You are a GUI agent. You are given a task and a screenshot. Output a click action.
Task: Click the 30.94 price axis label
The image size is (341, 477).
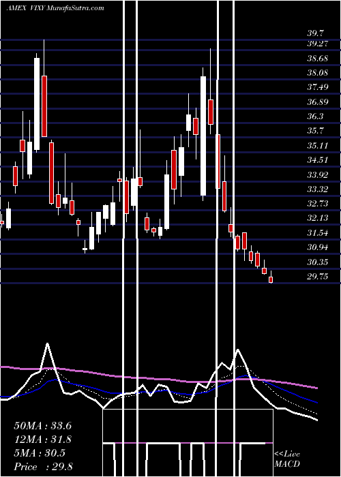click(x=318, y=247)
